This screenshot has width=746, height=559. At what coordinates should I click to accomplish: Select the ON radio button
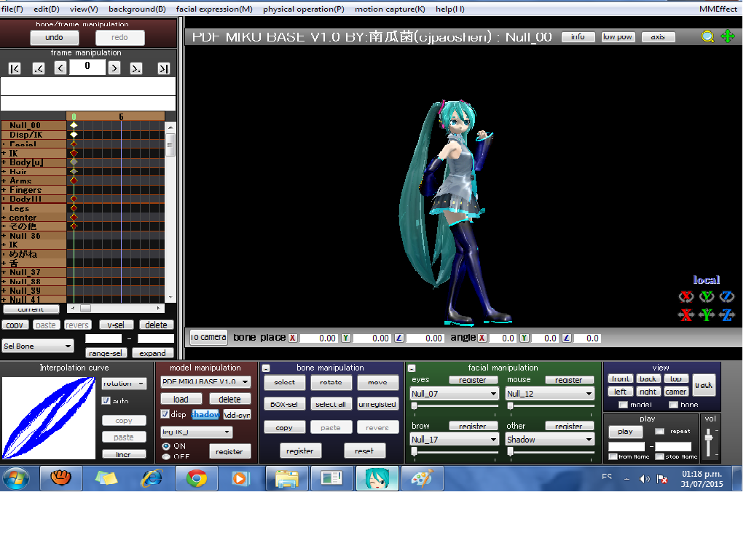166,446
